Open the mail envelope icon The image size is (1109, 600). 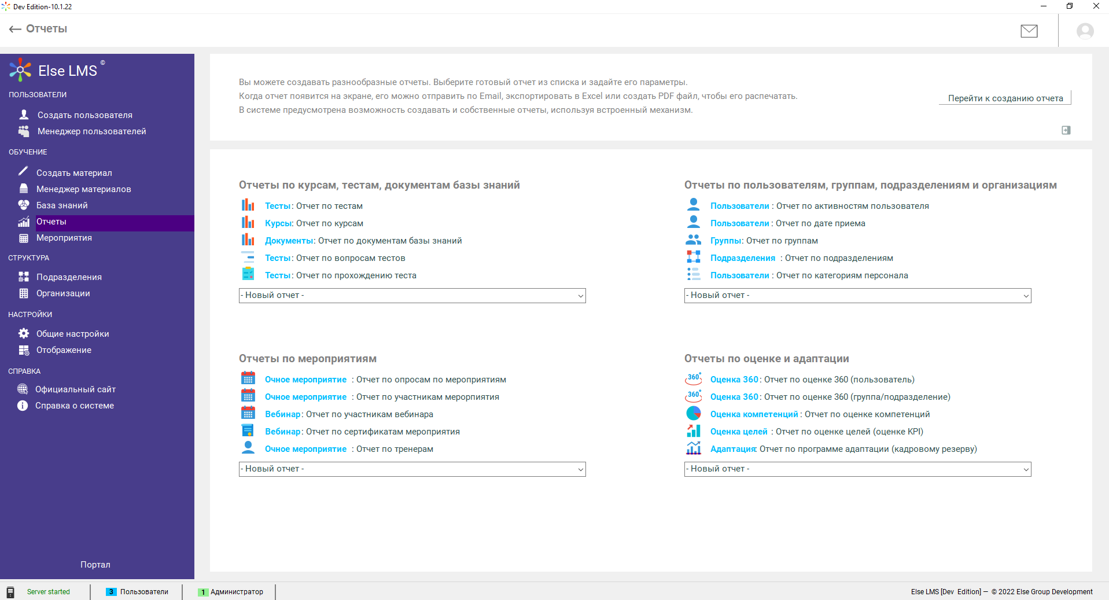coord(1029,31)
